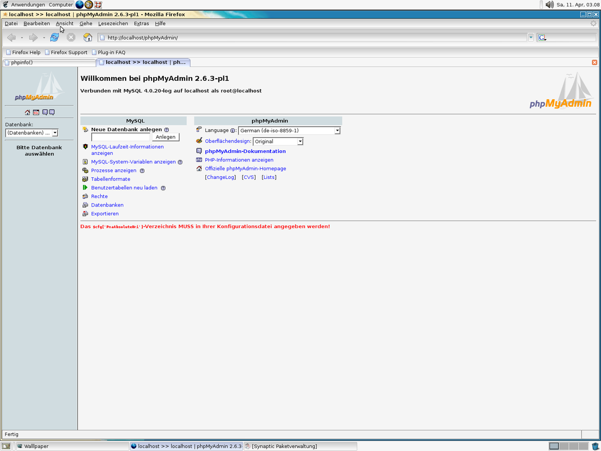Open the Oberflächendesign theme dropdown

pos(278,141)
